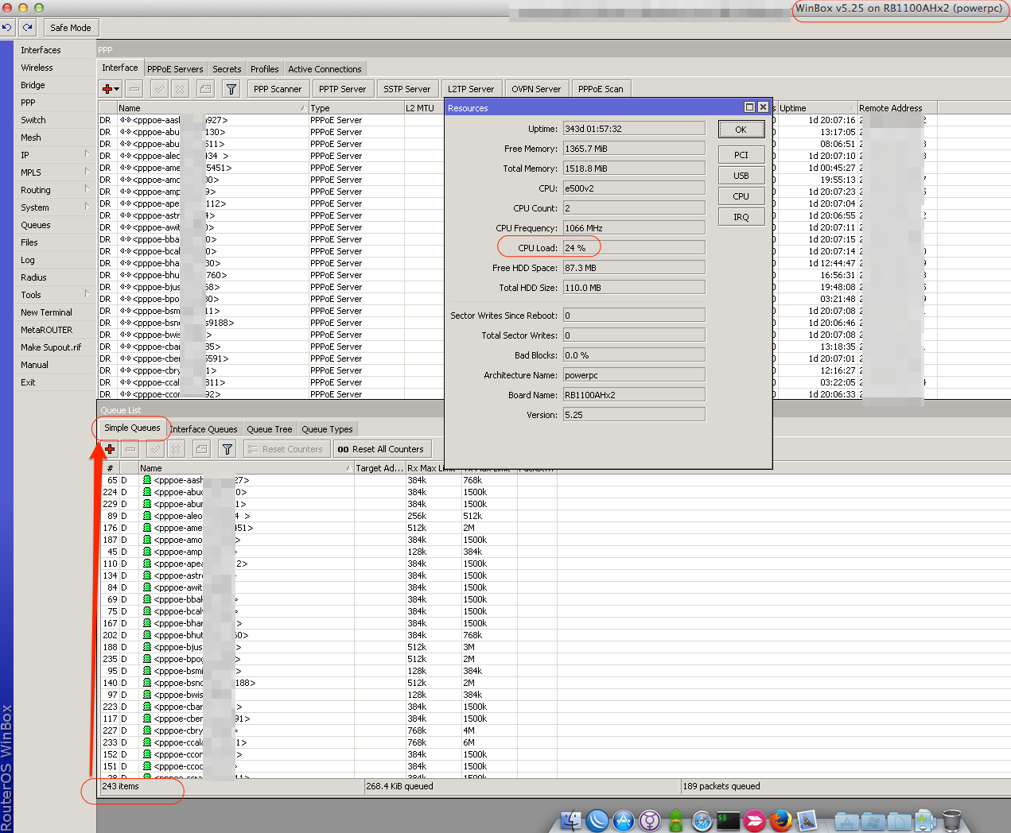Open New Terminal from the sidebar
The width and height of the screenshot is (1011, 833).
pyautogui.click(x=46, y=312)
